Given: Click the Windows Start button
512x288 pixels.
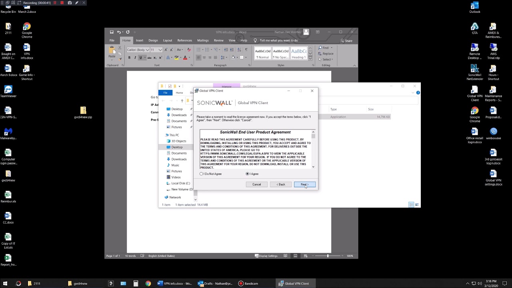Looking at the screenshot, I should (x=6, y=284).
